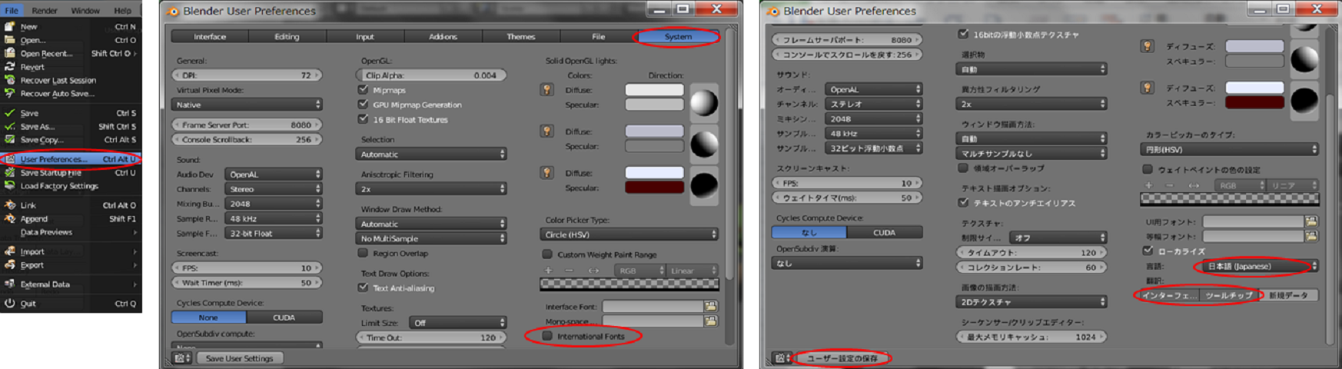The height and width of the screenshot is (369, 1342).
Task: Open the 日本語 (Japanese) language dropdown
Action: 1256,267
